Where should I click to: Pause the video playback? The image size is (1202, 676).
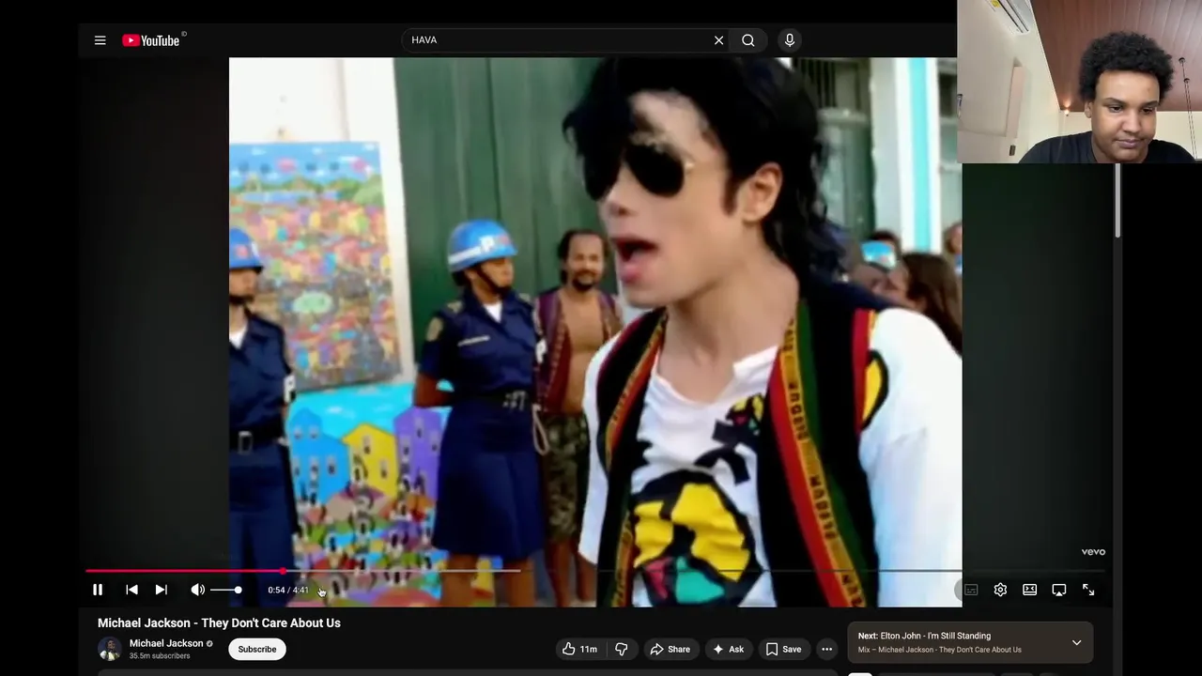tap(98, 590)
